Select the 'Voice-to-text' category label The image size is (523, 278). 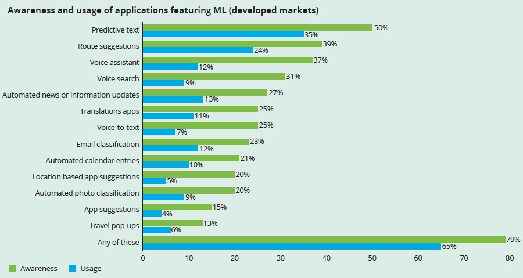point(118,128)
